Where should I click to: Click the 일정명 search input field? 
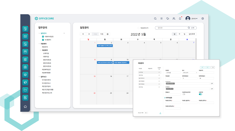coord(171,28)
